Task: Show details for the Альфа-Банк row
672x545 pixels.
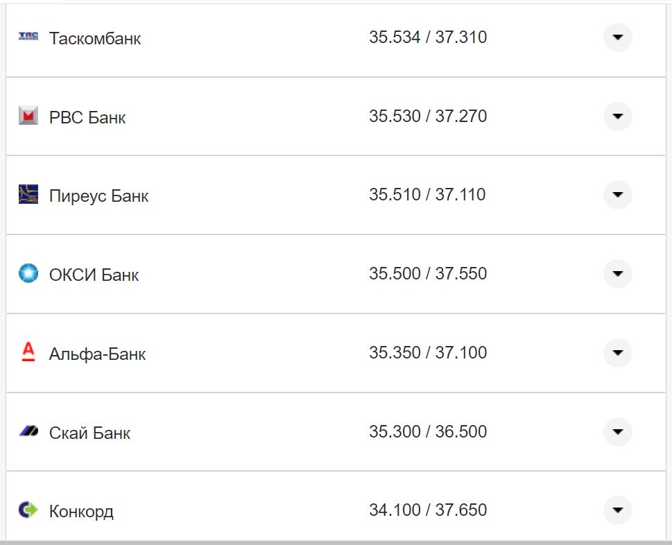Action: 617,353
